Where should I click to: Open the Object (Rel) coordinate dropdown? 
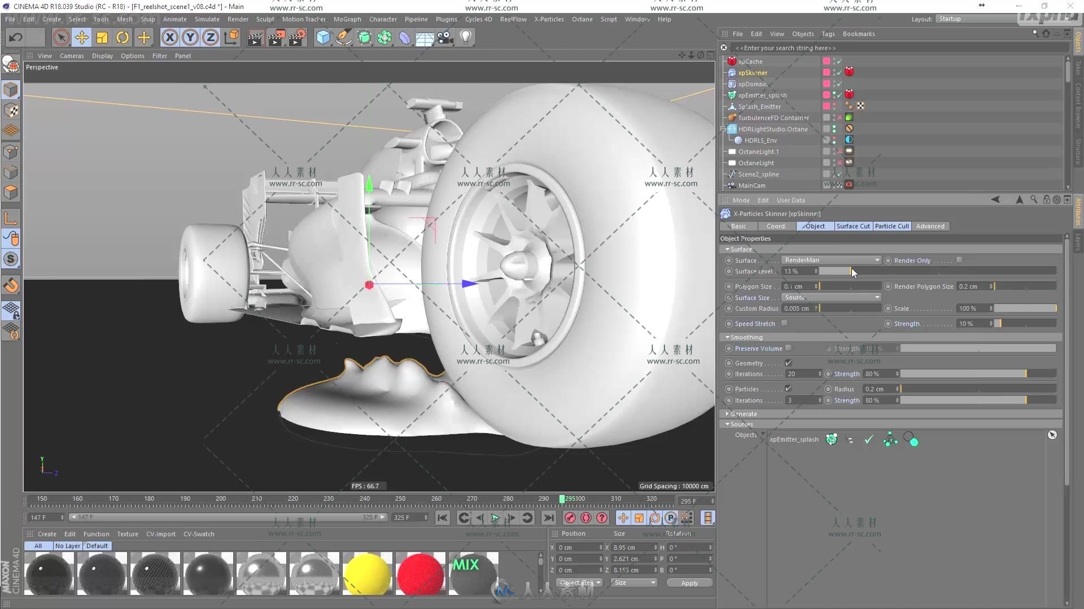(x=579, y=582)
